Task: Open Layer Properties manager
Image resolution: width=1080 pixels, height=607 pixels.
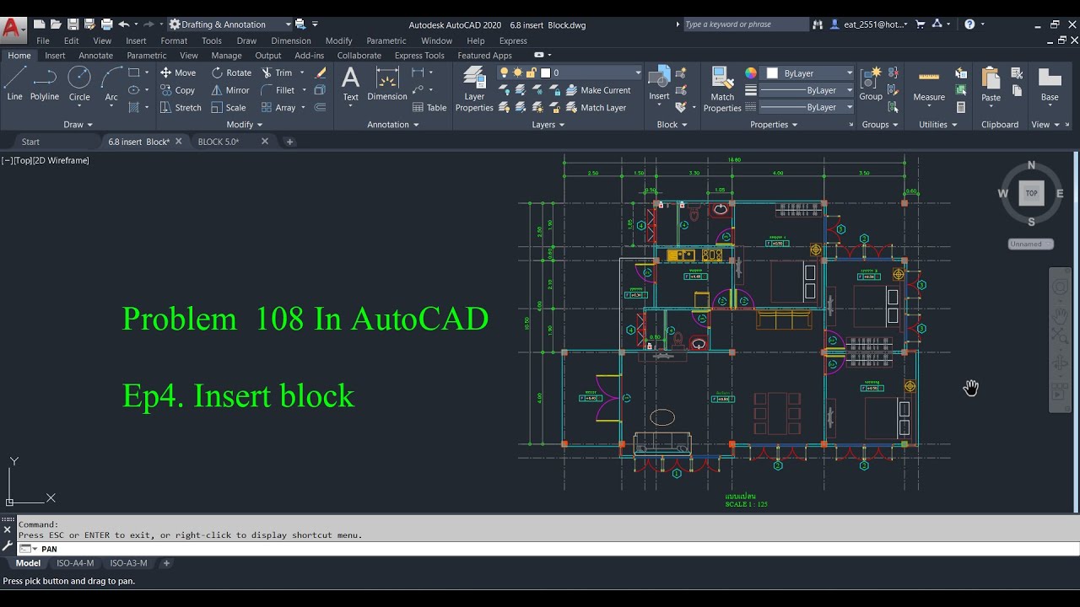Action: (x=474, y=89)
